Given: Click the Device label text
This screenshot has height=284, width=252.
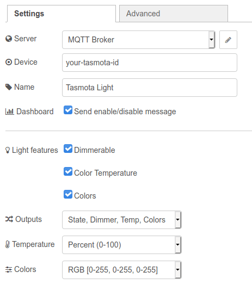Looking at the screenshot, I should pos(26,62).
